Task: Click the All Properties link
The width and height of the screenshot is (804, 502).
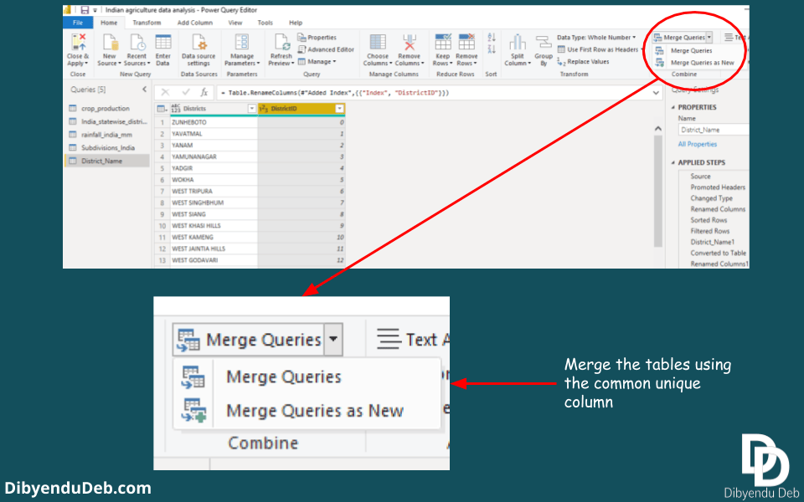Action: [x=698, y=145]
